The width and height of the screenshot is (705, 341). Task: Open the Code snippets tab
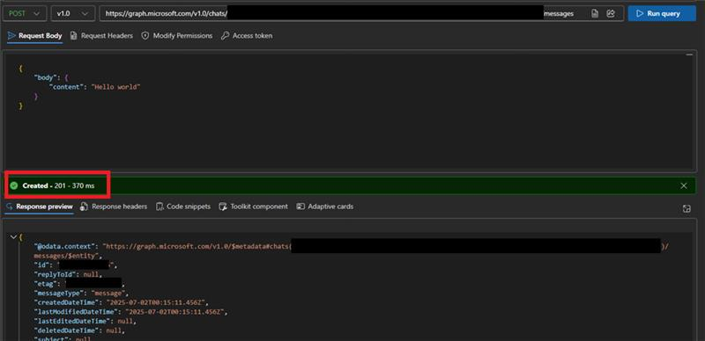(x=183, y=207)
